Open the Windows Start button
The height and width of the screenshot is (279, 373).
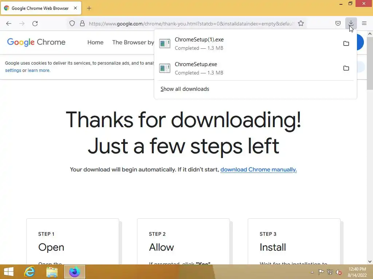pos(9,272)
